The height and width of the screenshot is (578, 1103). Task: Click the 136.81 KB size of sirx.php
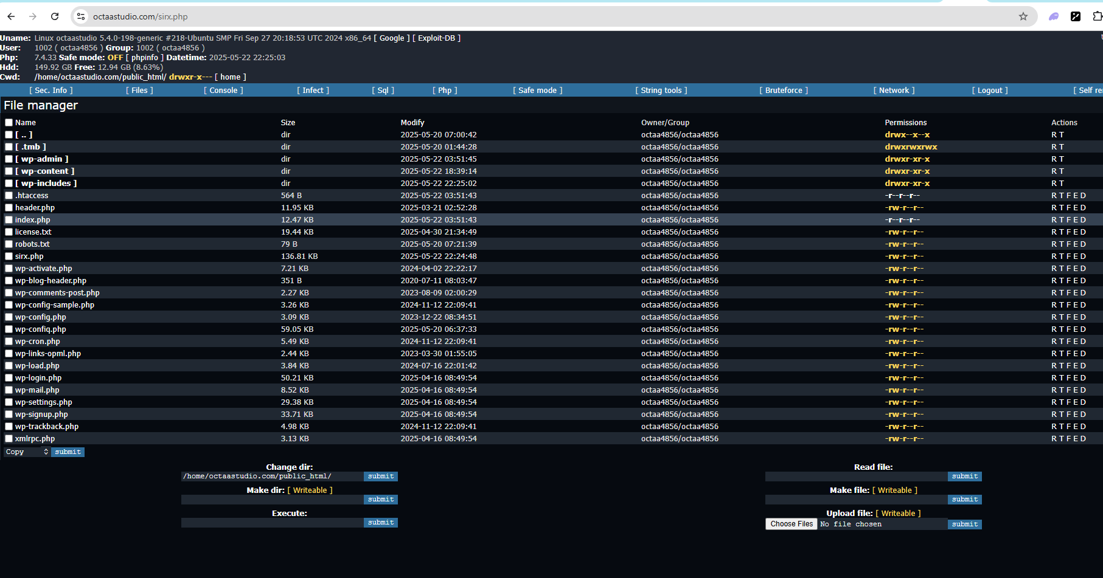299,256
